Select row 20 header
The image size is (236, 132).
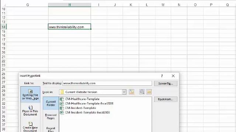[x=3, y=52]
